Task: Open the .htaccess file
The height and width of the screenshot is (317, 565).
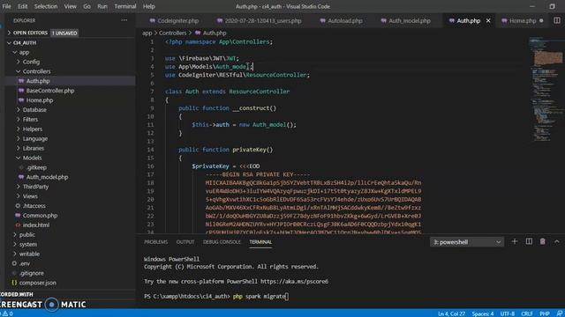Action: [34, 206]
